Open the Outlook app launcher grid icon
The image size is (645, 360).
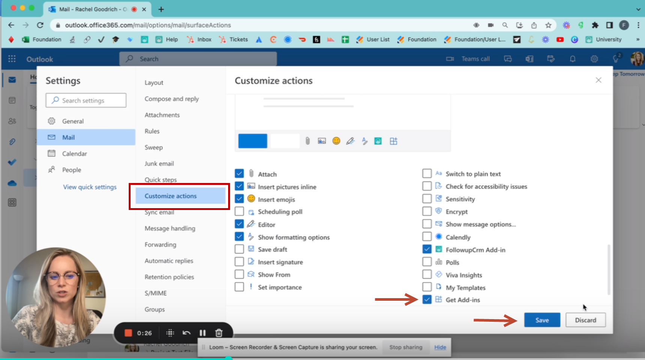12,59
